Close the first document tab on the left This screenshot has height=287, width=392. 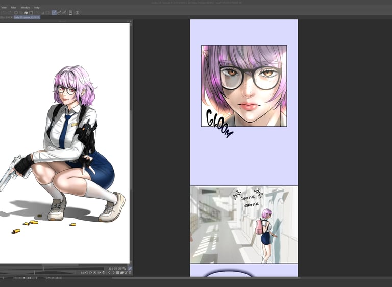tap(11, 17)
